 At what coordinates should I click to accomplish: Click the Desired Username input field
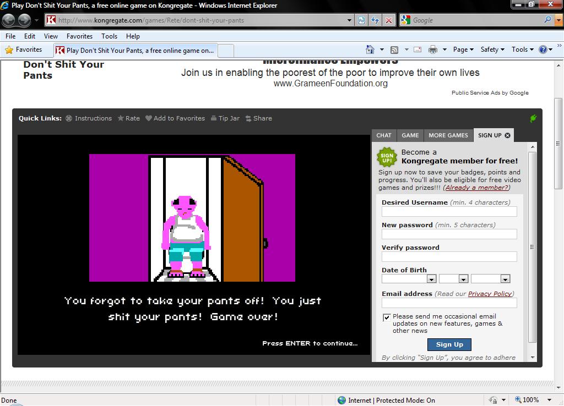coord(449,212)
